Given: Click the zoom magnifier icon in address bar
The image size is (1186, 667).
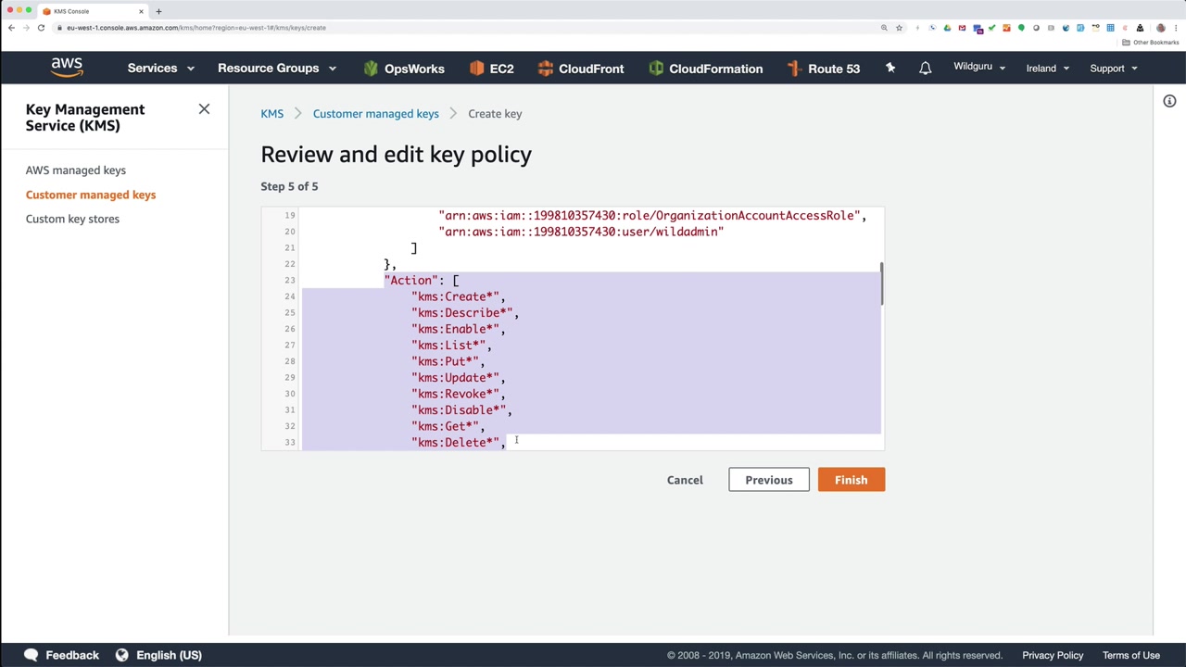Looking at the screenshot, I should [x=884, y=28].
